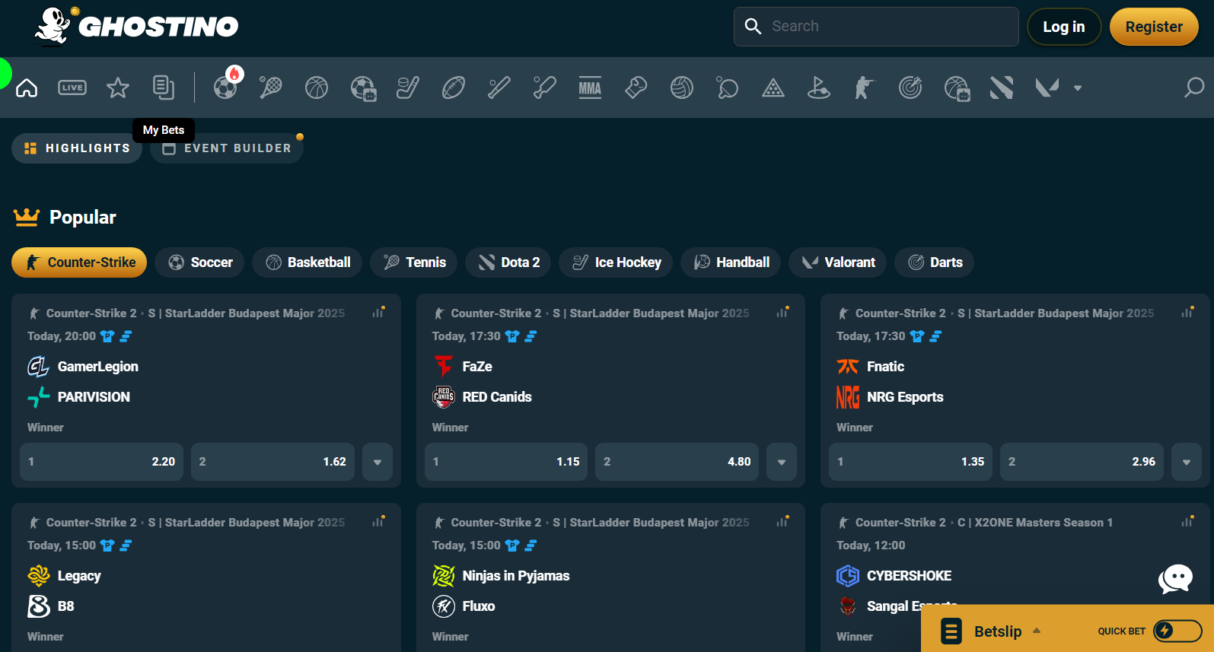The width and height of the screenshot is (1214, 652).
Task: Select the Cricket bat icon
Action: [x=545, y=88]
